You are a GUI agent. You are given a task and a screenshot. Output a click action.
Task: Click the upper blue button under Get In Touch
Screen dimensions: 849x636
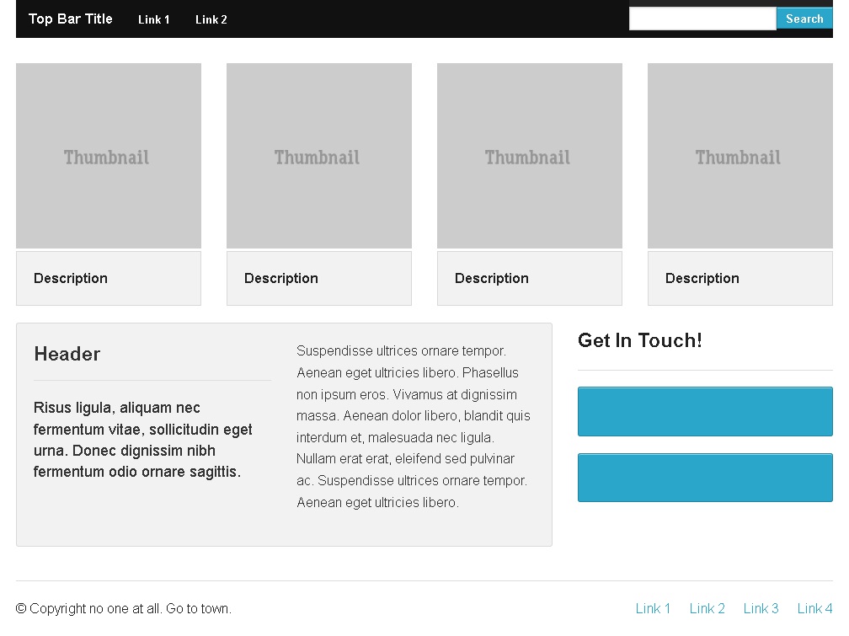[704, 411]
